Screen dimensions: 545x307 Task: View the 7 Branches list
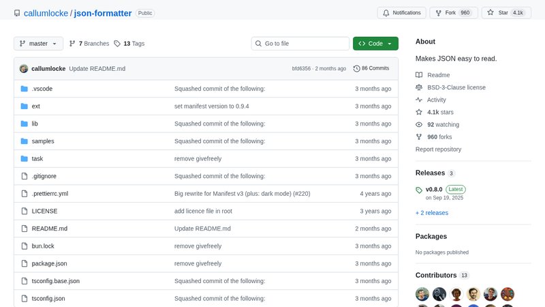(89, 44)
